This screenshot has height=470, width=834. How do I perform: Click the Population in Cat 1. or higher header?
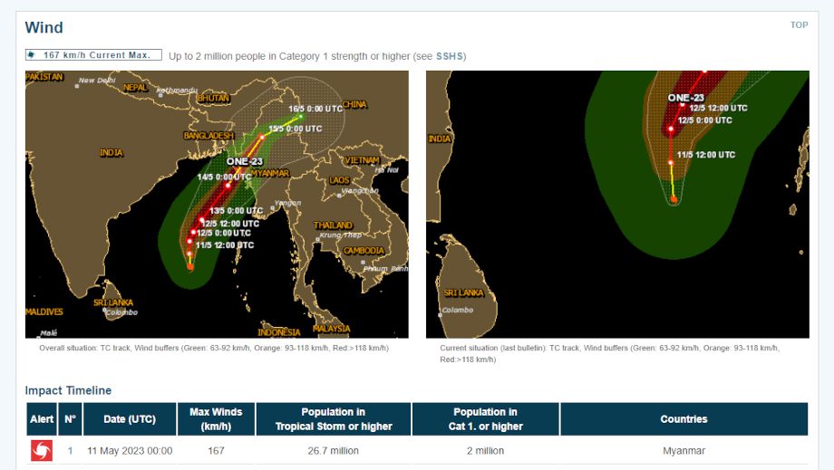[x=485, y=419]
